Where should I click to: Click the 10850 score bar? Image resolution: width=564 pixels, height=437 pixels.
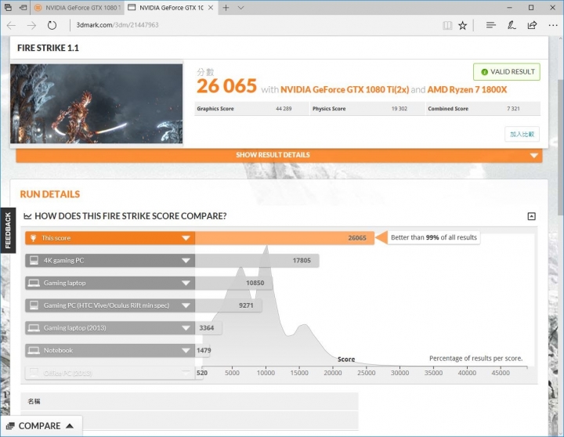[233, 283]
